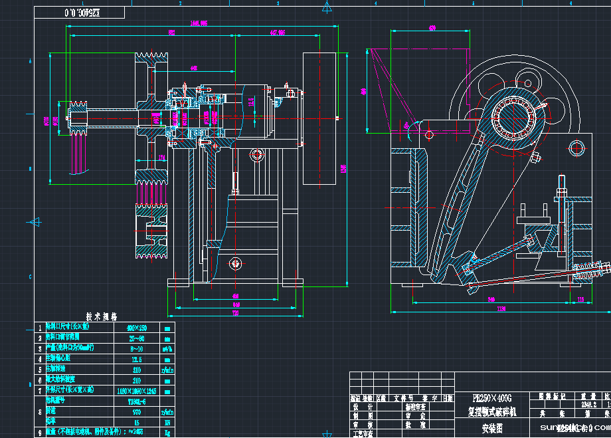Click the triangle marker at top center border
The image size is (611, 438).
(x=327, y=7)
